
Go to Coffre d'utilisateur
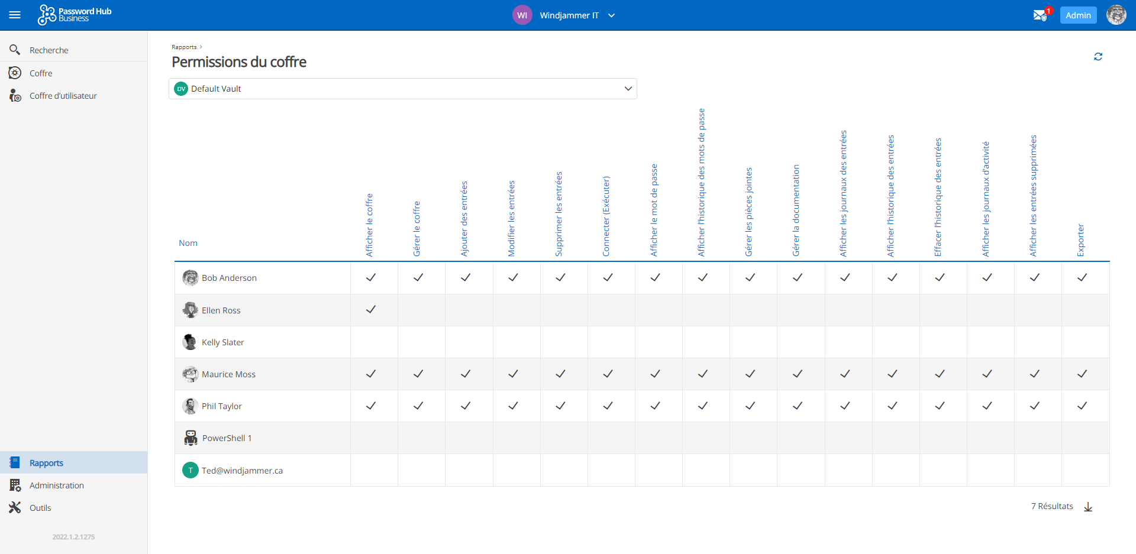click(63, 96)
